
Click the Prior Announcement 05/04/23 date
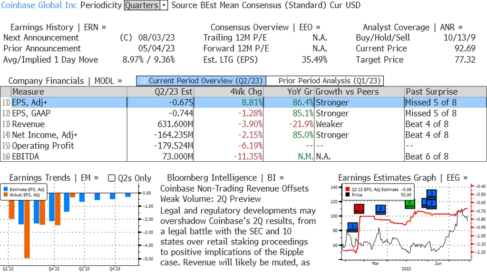[156, 49]
